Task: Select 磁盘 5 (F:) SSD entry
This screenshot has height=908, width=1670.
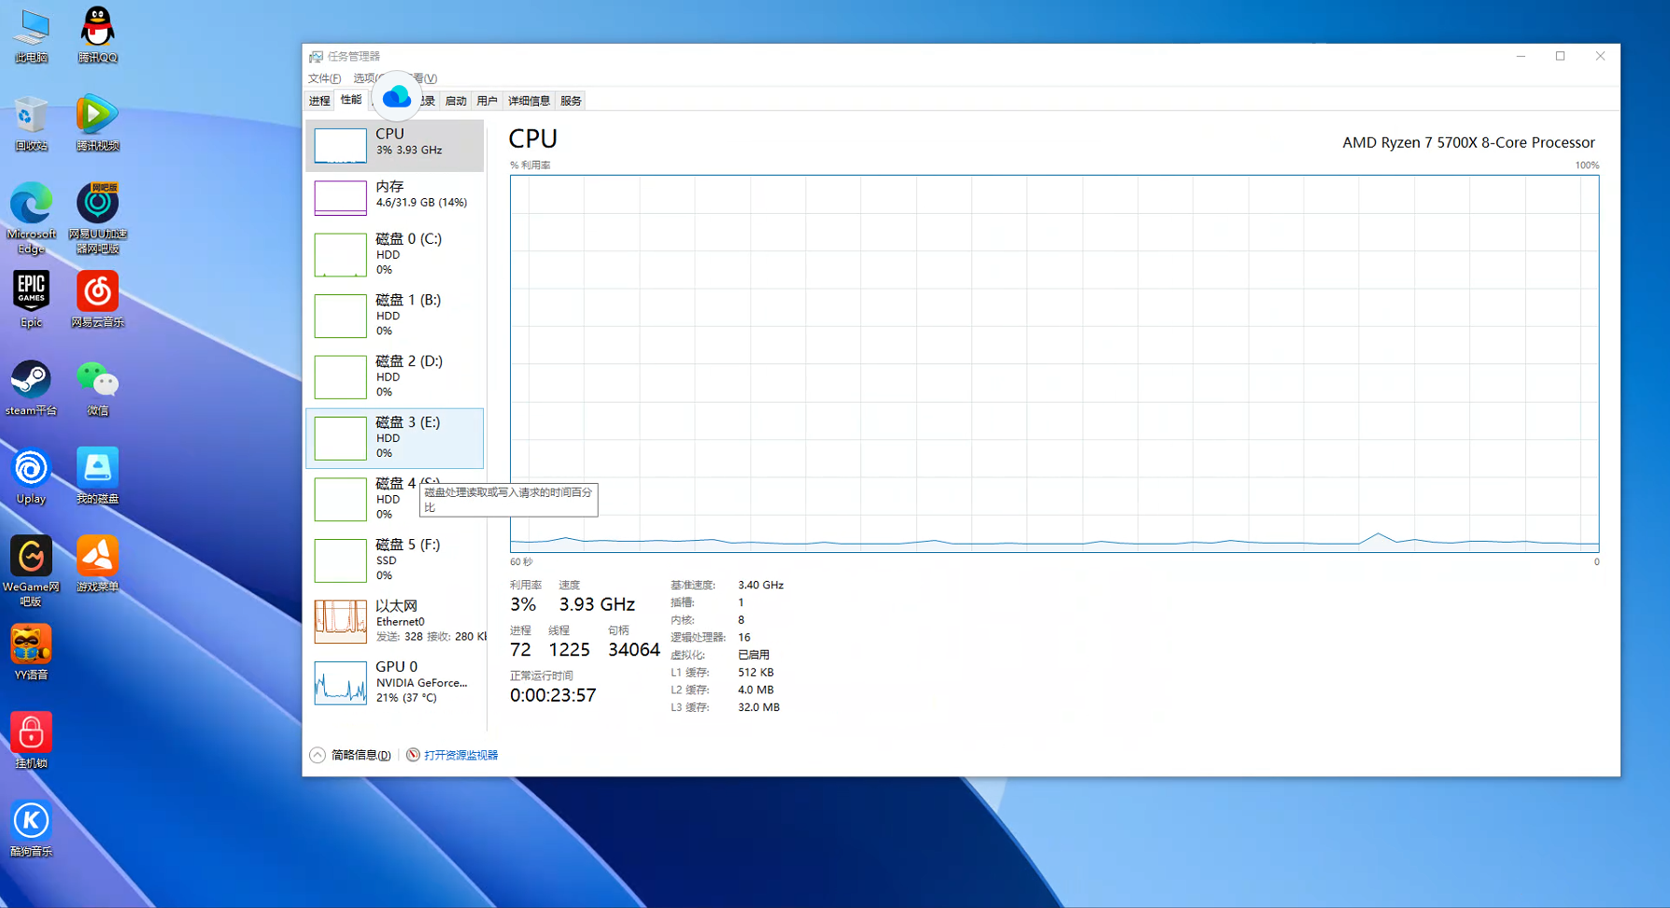Action: [394, 560]
